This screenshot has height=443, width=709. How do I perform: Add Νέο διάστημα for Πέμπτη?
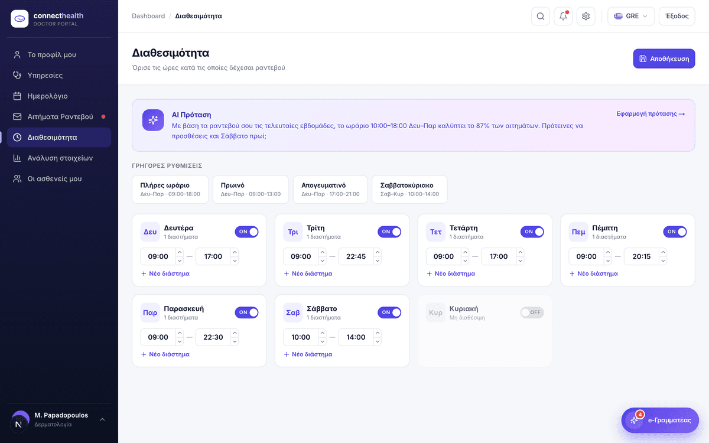tap(594, 273)
